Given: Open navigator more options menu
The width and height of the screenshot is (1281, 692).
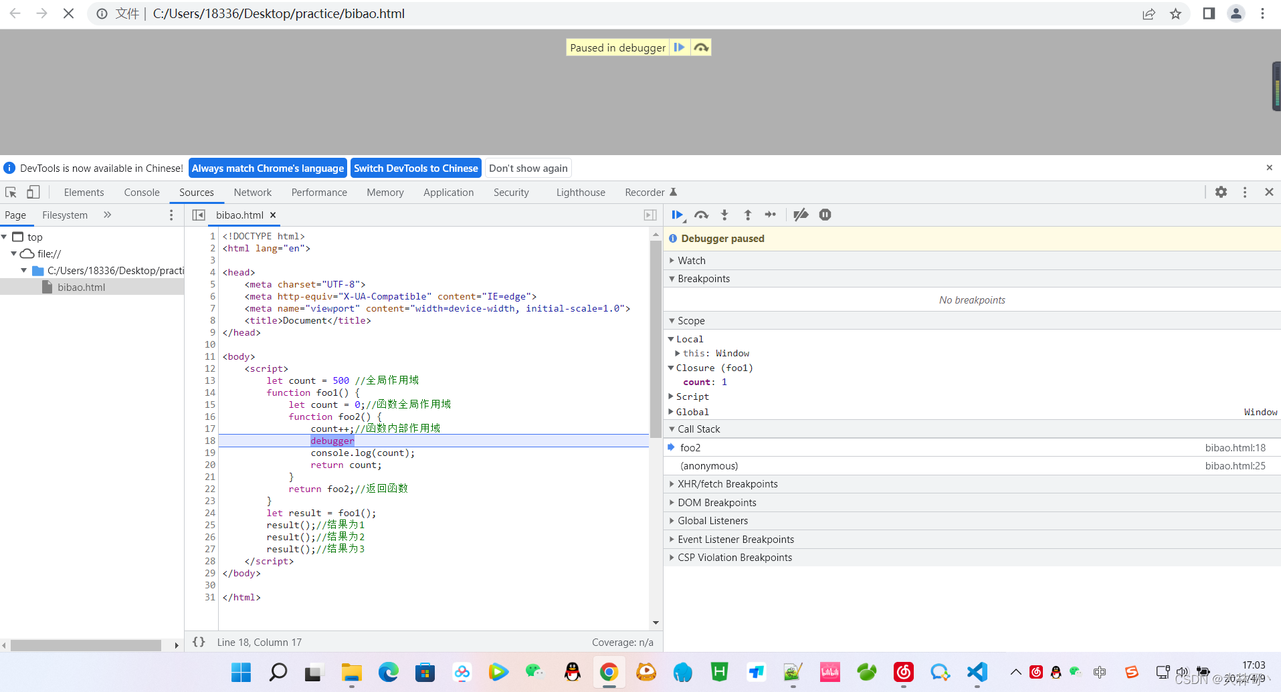Looking at the screenshot, I should pos(171,215).
